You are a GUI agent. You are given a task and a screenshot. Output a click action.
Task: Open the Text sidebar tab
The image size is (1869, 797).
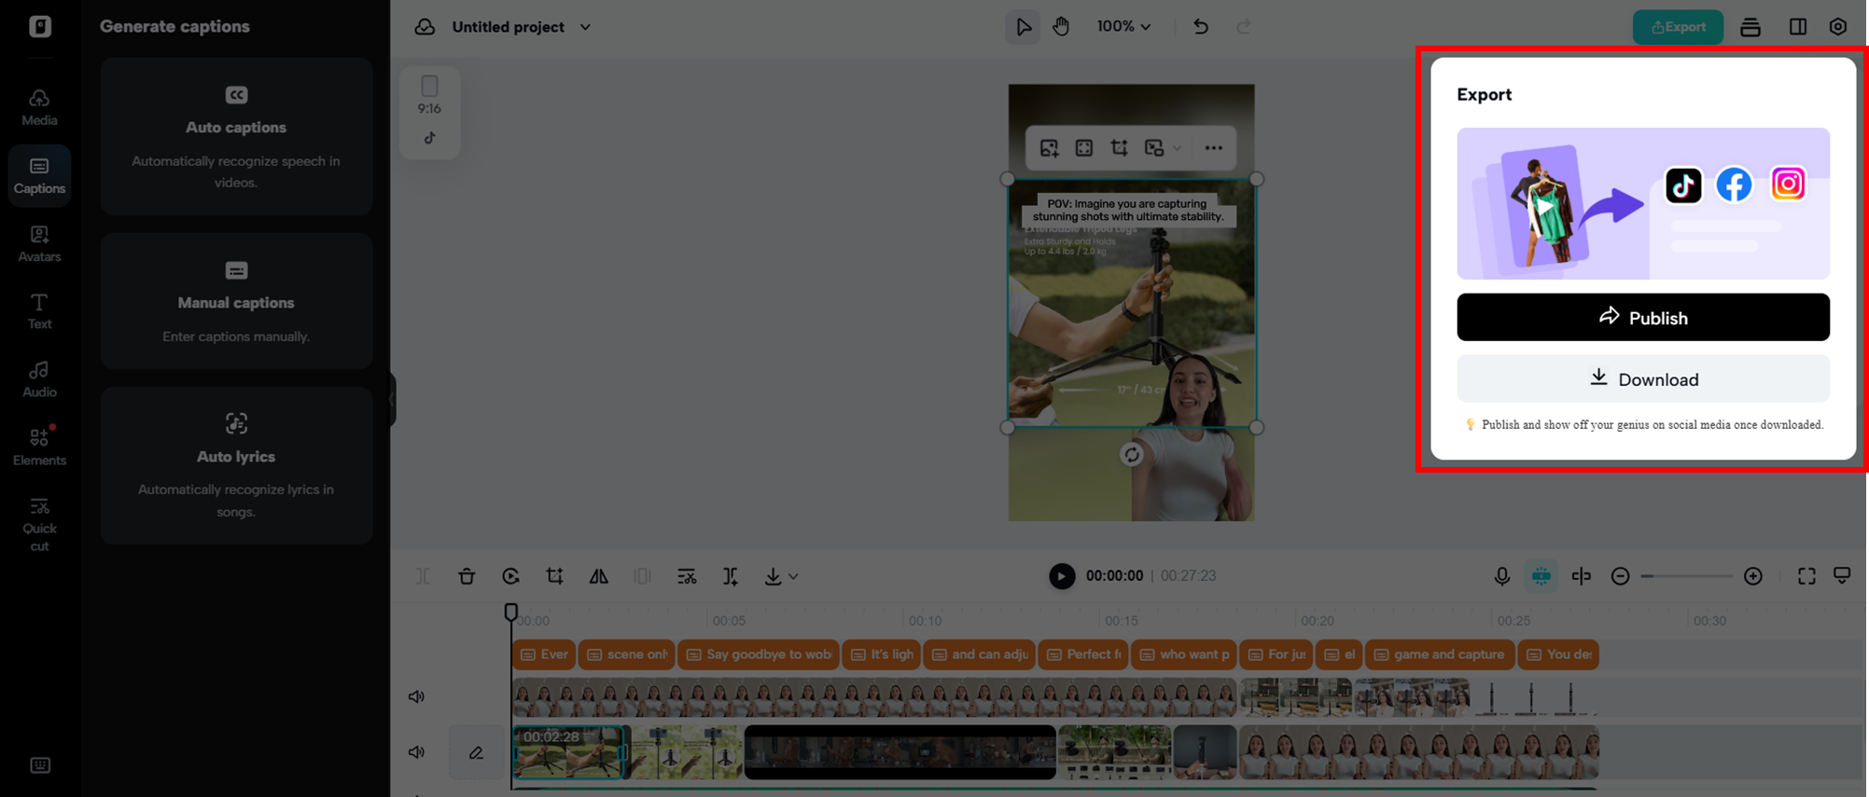click(39, 311)
